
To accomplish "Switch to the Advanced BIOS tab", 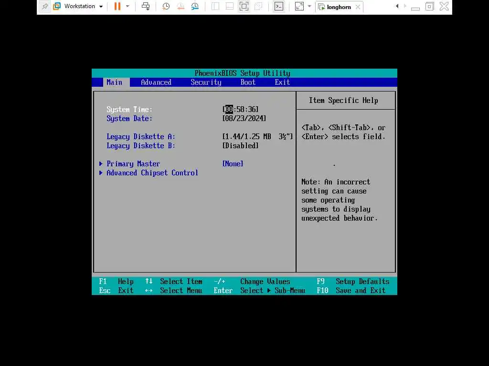I will tap(156, 82).
